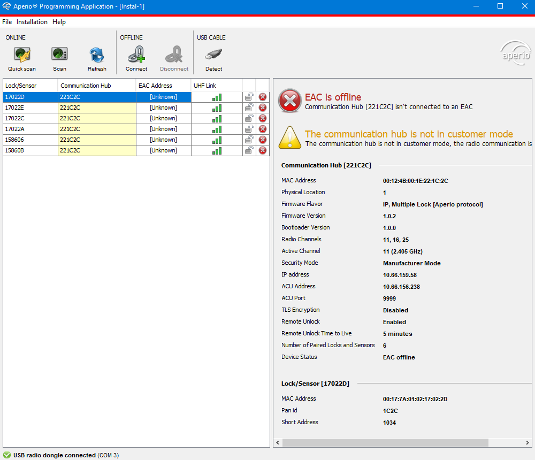Click right arrow of details panel scrollbar
The height and width of the screenshot is (460, 535).
(528, 442)
